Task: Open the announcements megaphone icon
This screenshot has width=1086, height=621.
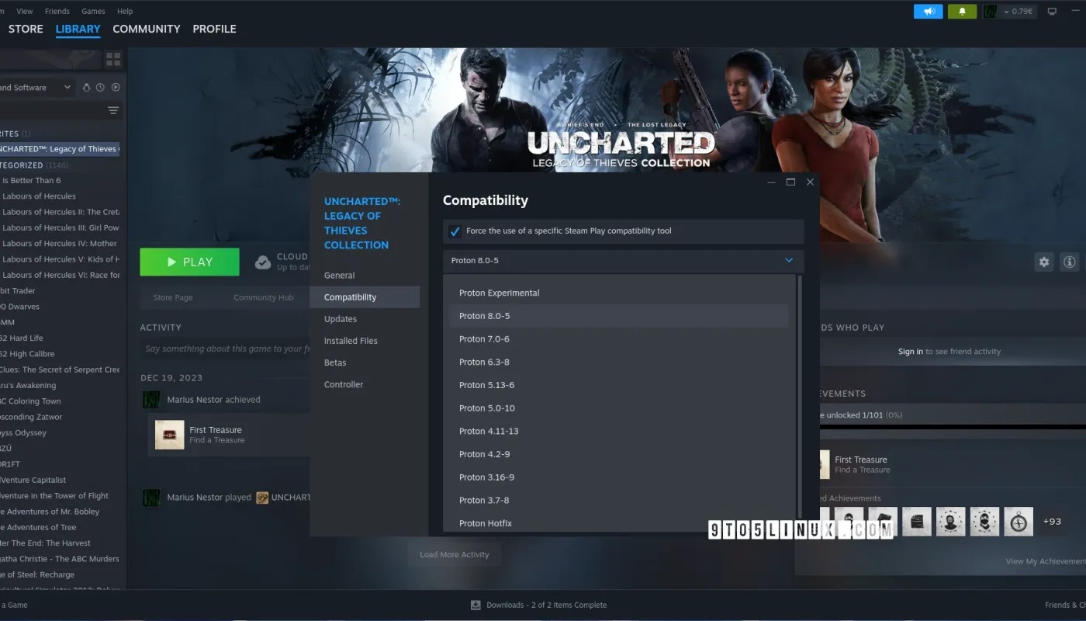Action: pos(928,12)
